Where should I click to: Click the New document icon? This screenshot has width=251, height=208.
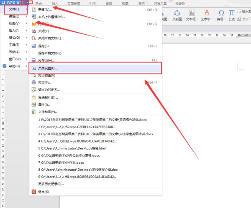click(34, 10)
